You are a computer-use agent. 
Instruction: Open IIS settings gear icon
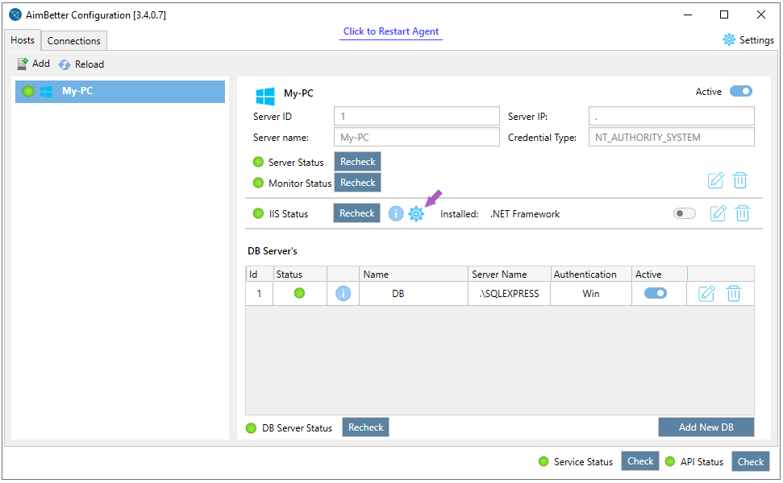click(416, 214)
